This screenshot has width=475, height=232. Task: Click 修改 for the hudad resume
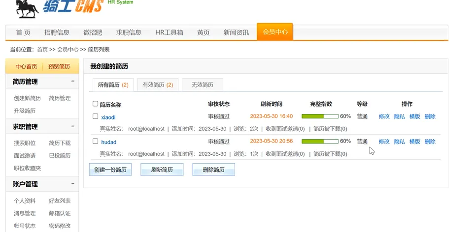[384, 142]
